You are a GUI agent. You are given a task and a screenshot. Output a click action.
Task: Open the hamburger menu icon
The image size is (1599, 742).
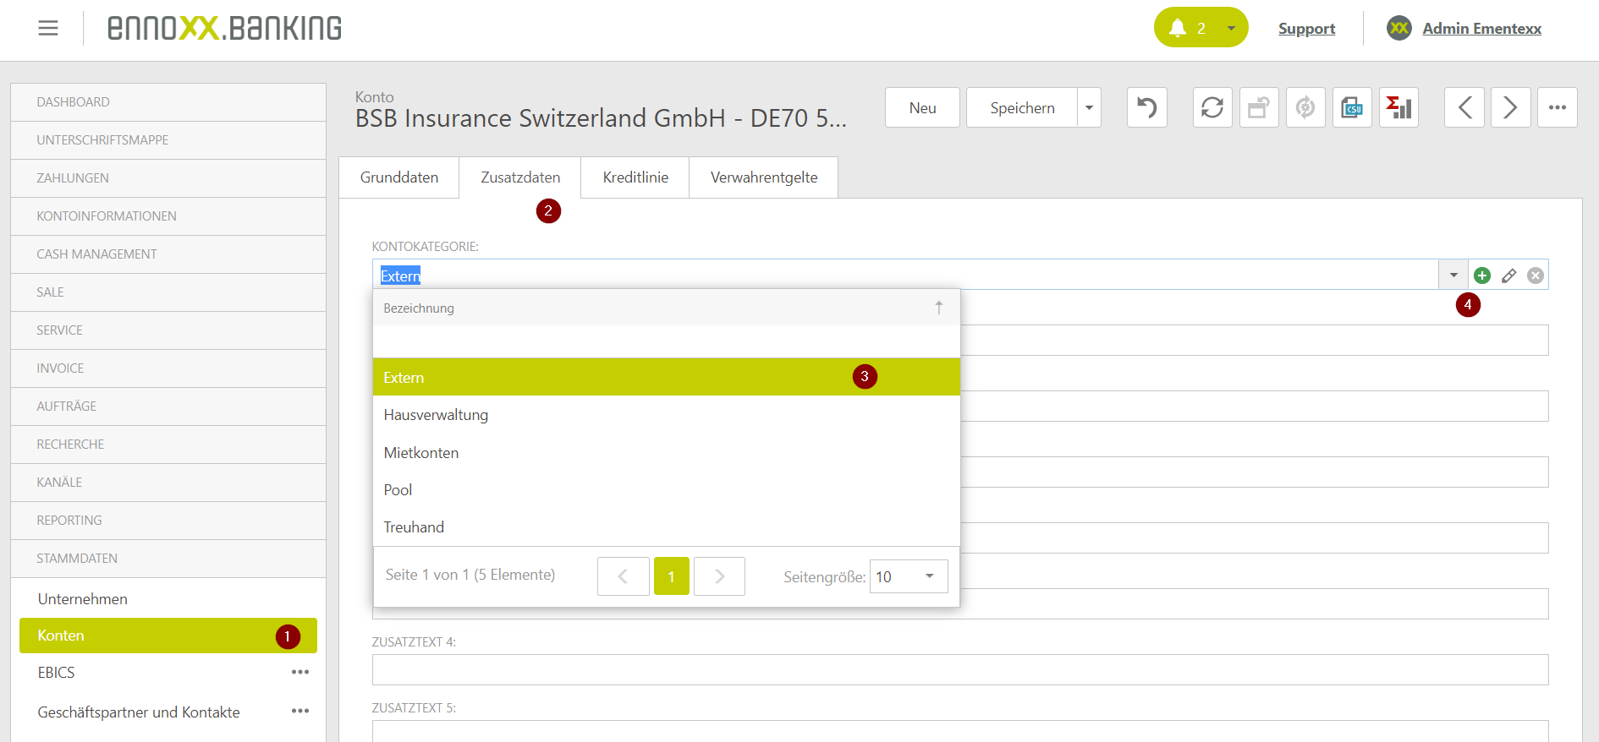click(48, 28)
